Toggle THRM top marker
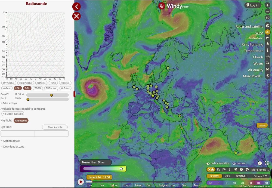The image size is (272, 188). coord(51,88)
